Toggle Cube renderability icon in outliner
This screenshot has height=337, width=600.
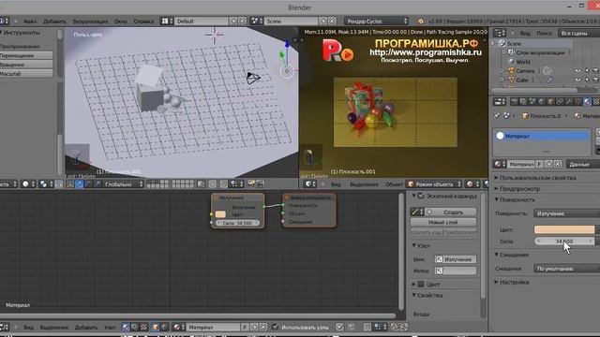pos(595,81)
